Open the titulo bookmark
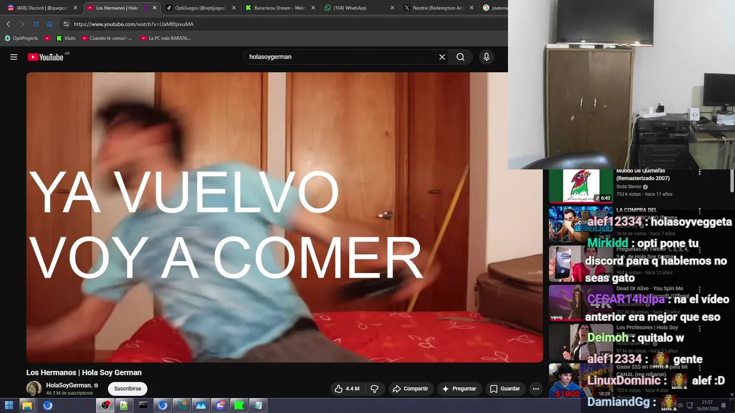 (x=66, y=38)
